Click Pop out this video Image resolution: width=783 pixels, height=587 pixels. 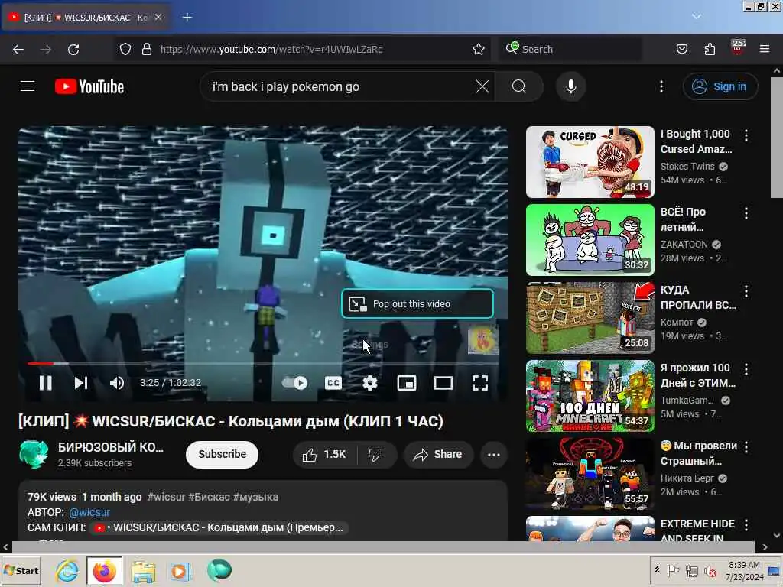(x=417, y=303)
